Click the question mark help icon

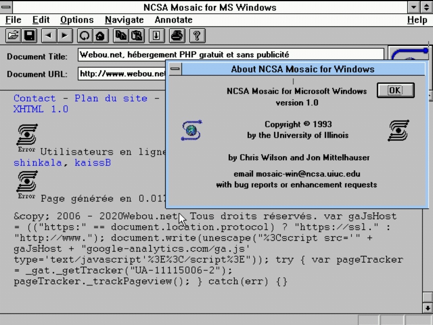pos(197,36)
